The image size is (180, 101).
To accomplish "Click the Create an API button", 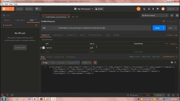I will (x=20, y=47).
